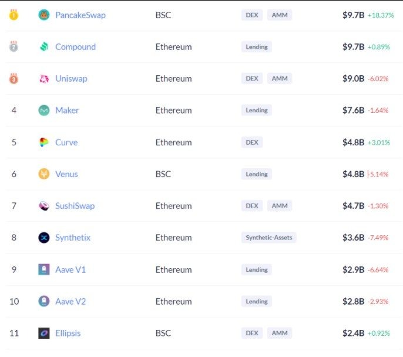Select the Lending tag on Maker row

257,110
